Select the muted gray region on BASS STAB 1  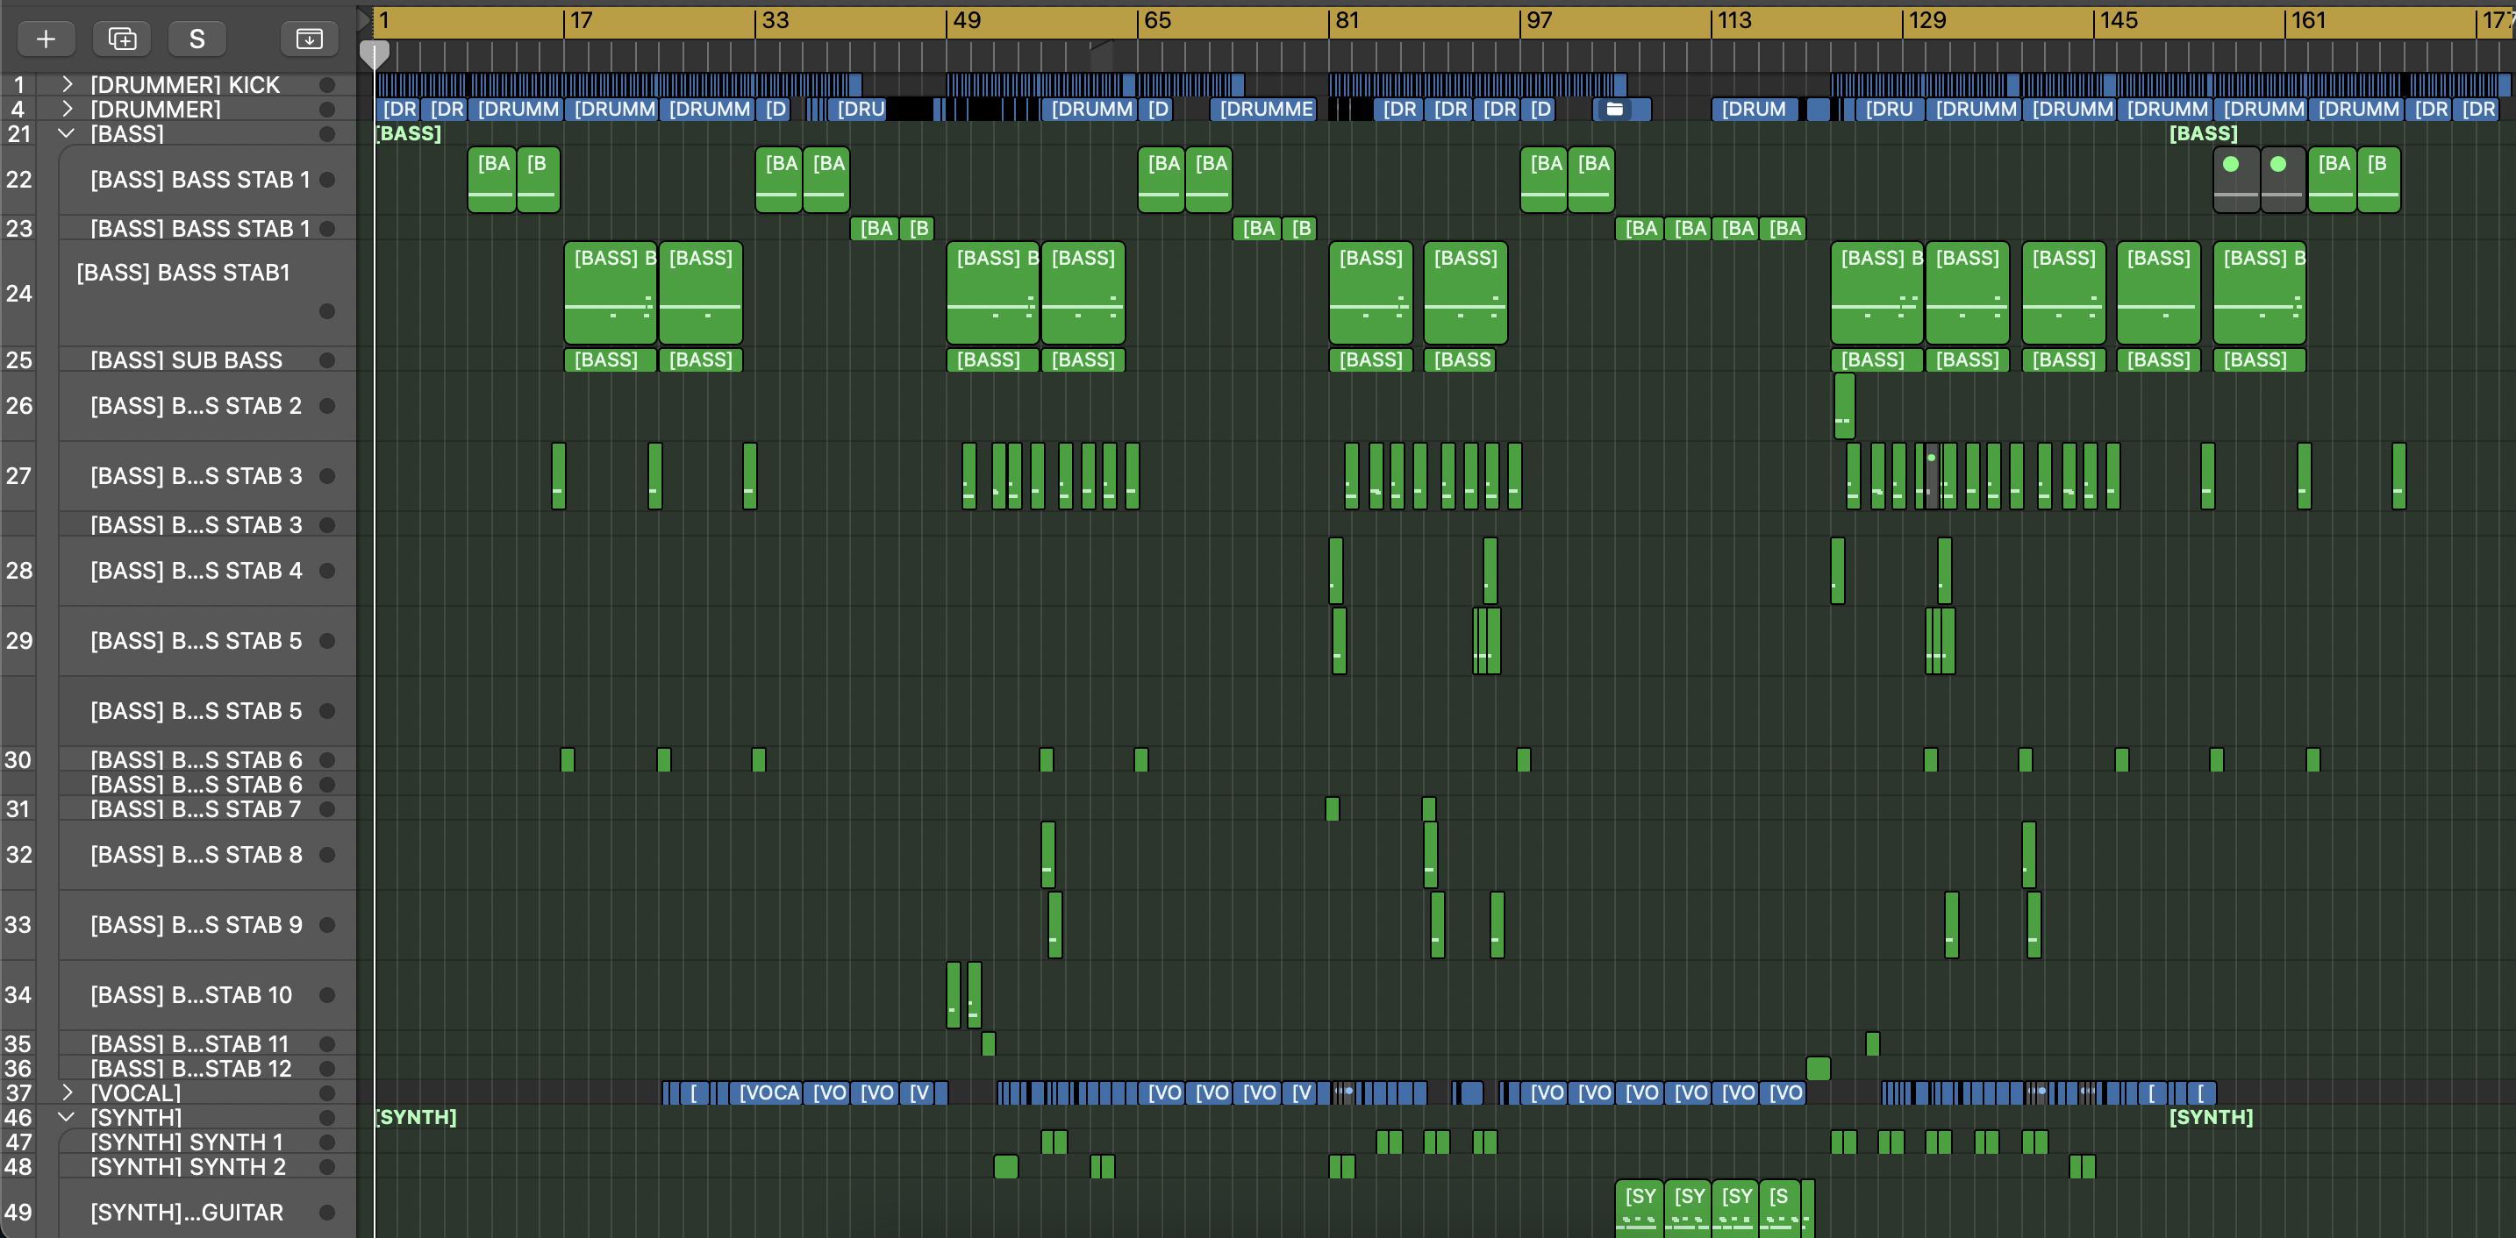[x=2235, y=180]
